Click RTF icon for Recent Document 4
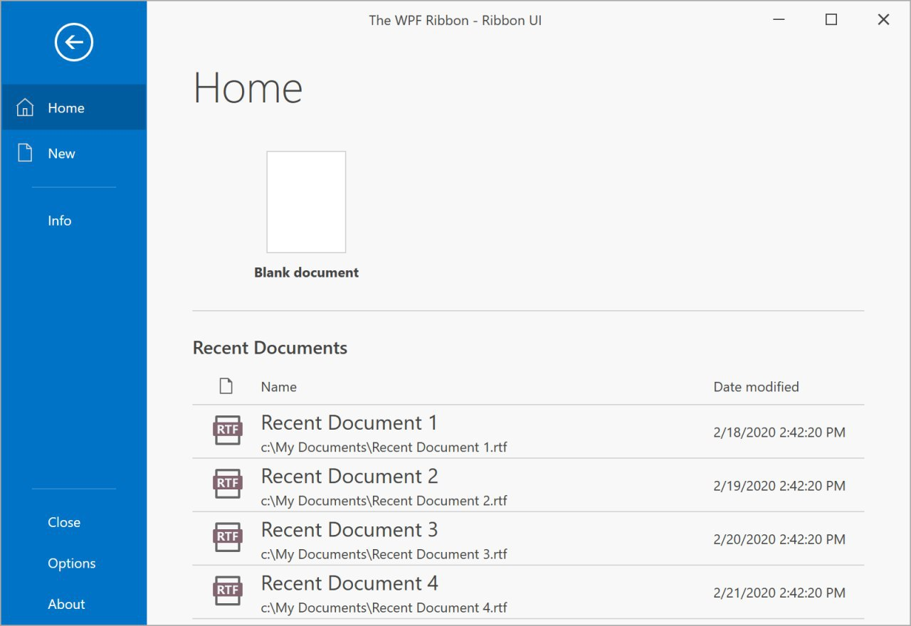Viewport: 911px width, 626px height. click(x=228, y=590)
